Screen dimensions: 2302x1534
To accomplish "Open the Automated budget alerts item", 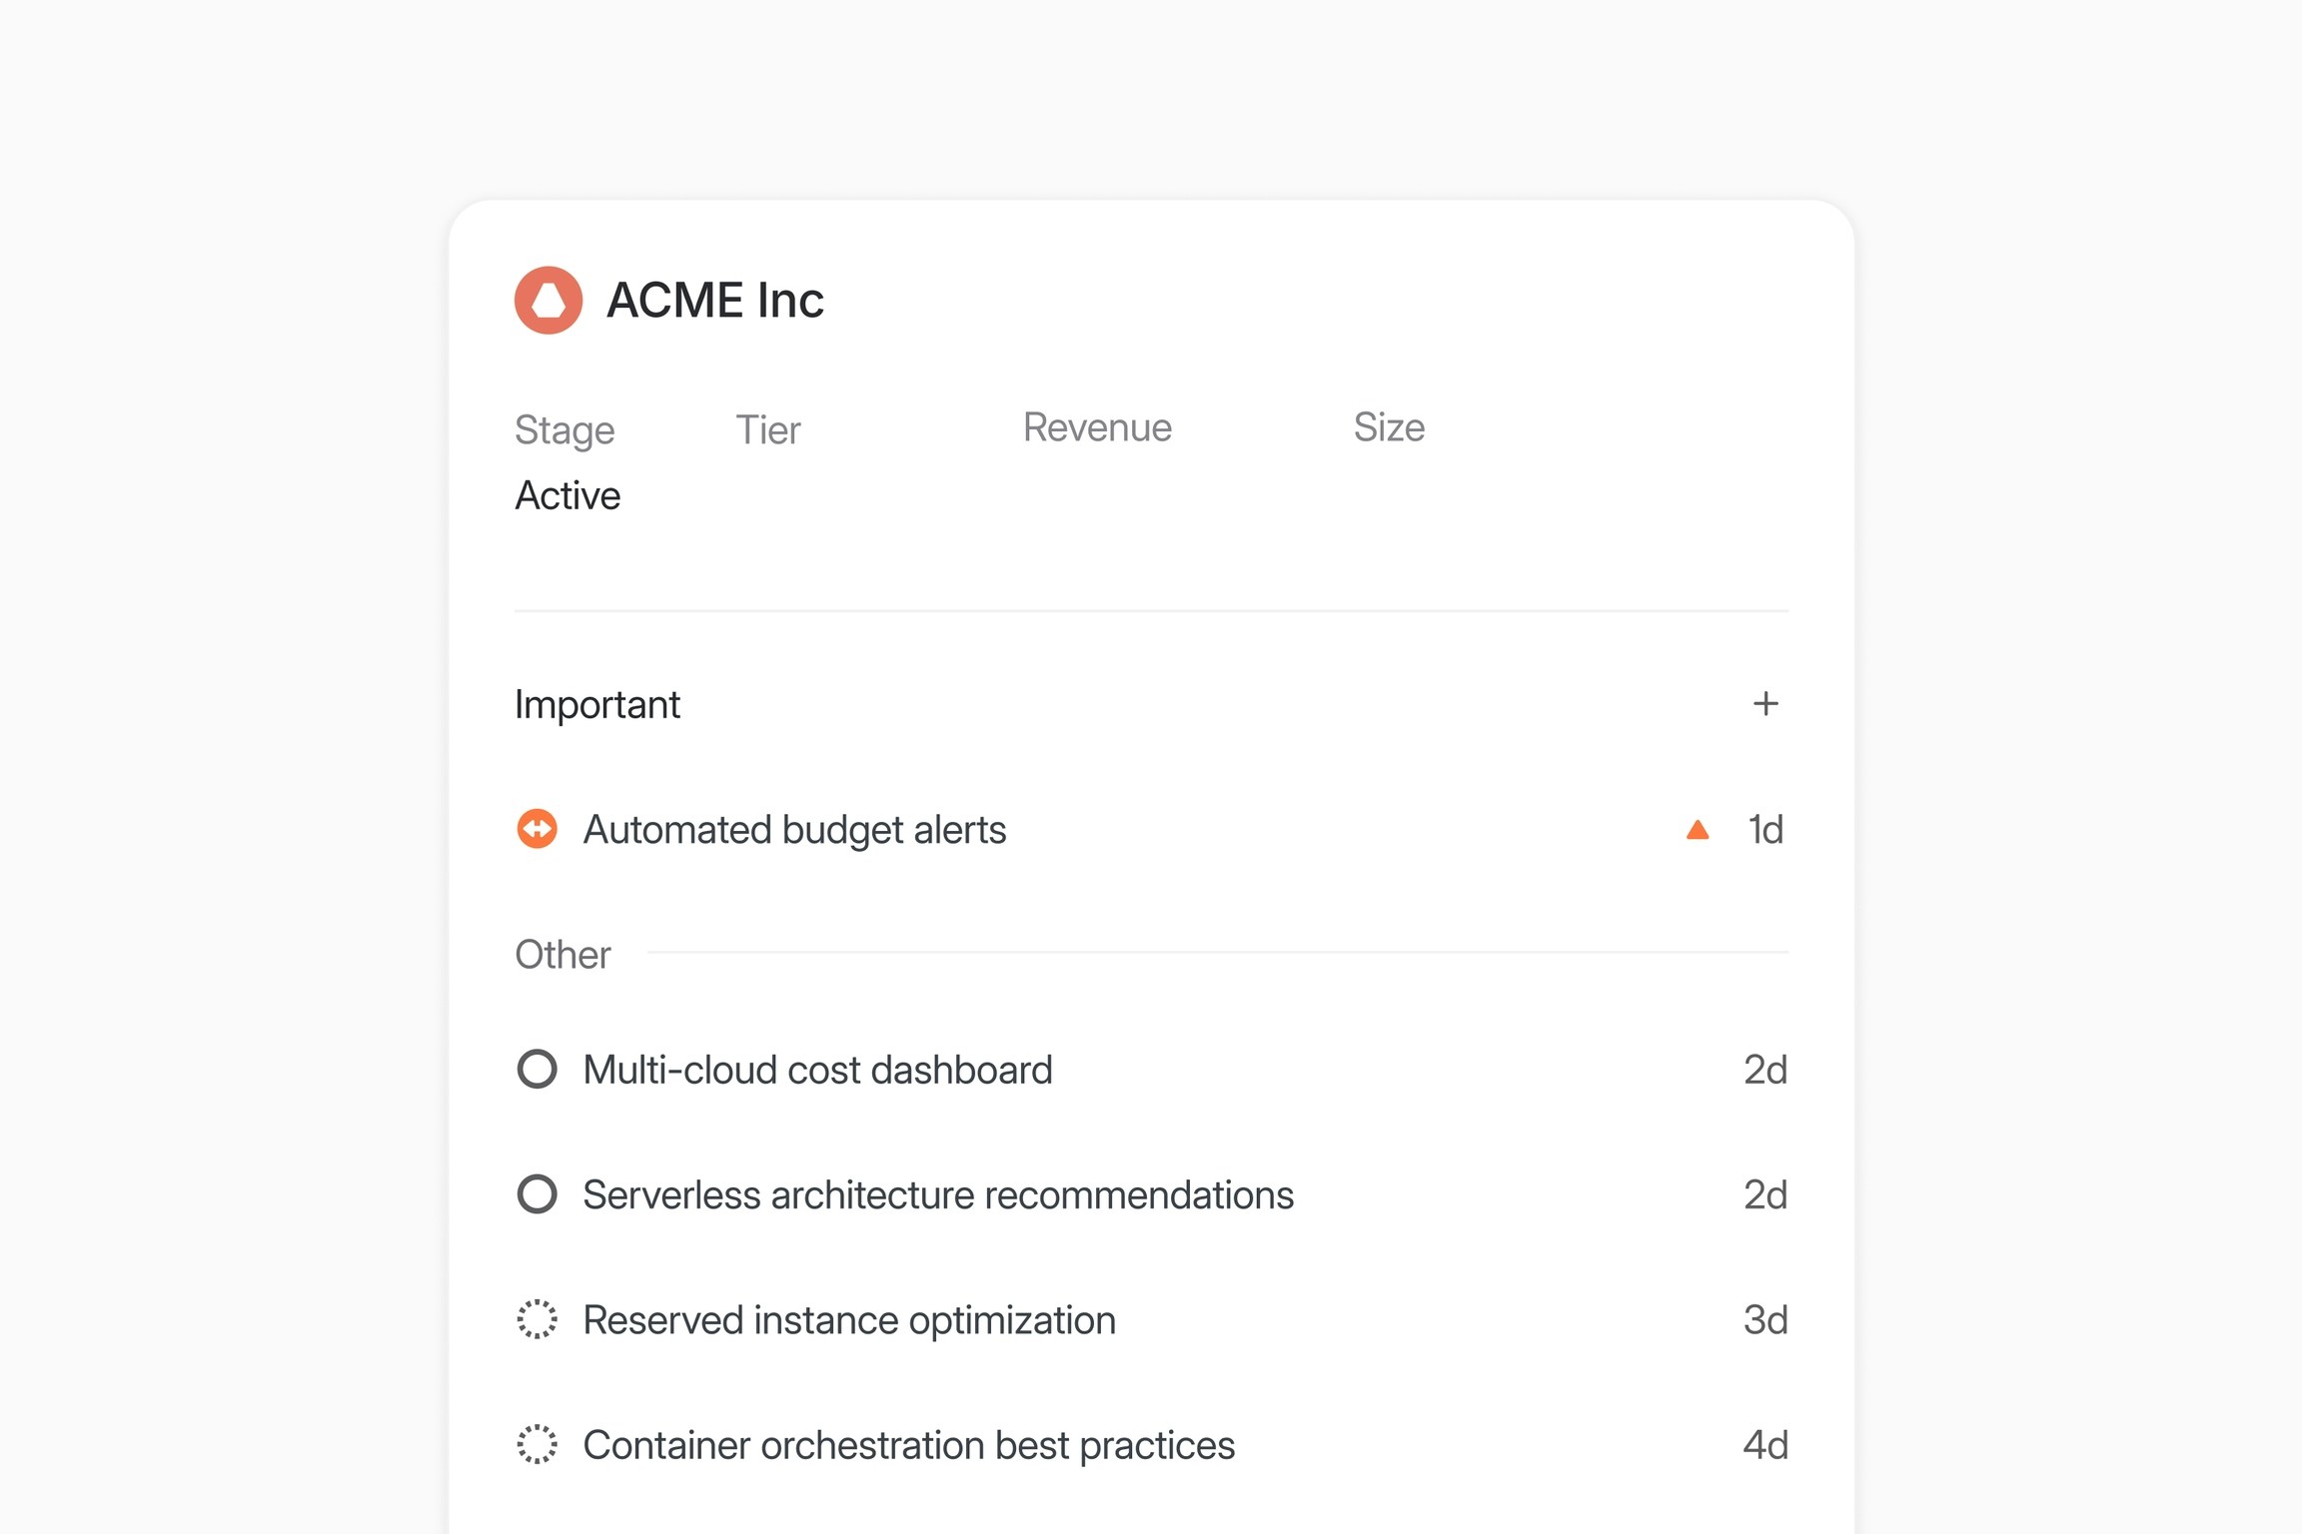I will pyautogui.click(x=794, y=829).
